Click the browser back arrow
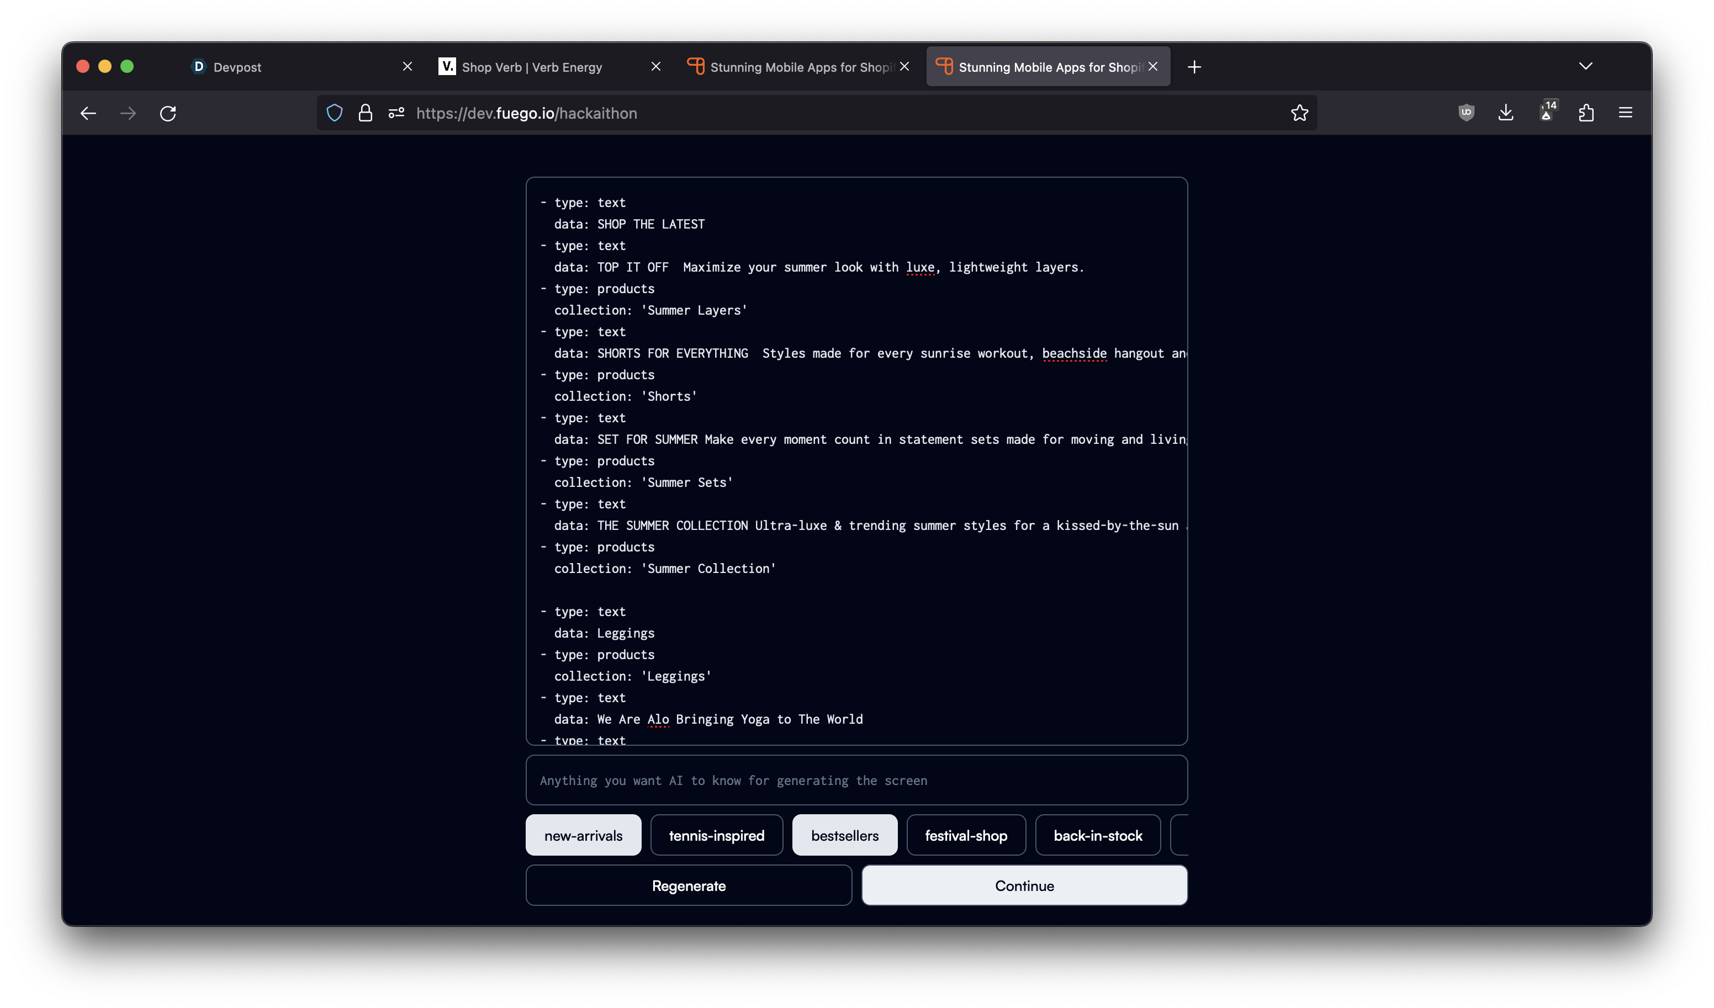The height and width of the screenshot is (1008, 1714). pos(88,113)
